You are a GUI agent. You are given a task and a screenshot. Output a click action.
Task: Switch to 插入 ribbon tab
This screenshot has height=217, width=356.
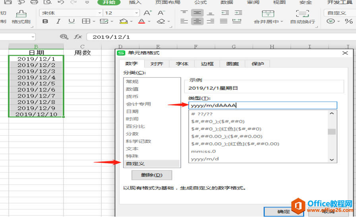point(135,2)
